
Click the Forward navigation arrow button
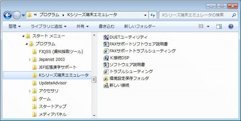point(17,15)
